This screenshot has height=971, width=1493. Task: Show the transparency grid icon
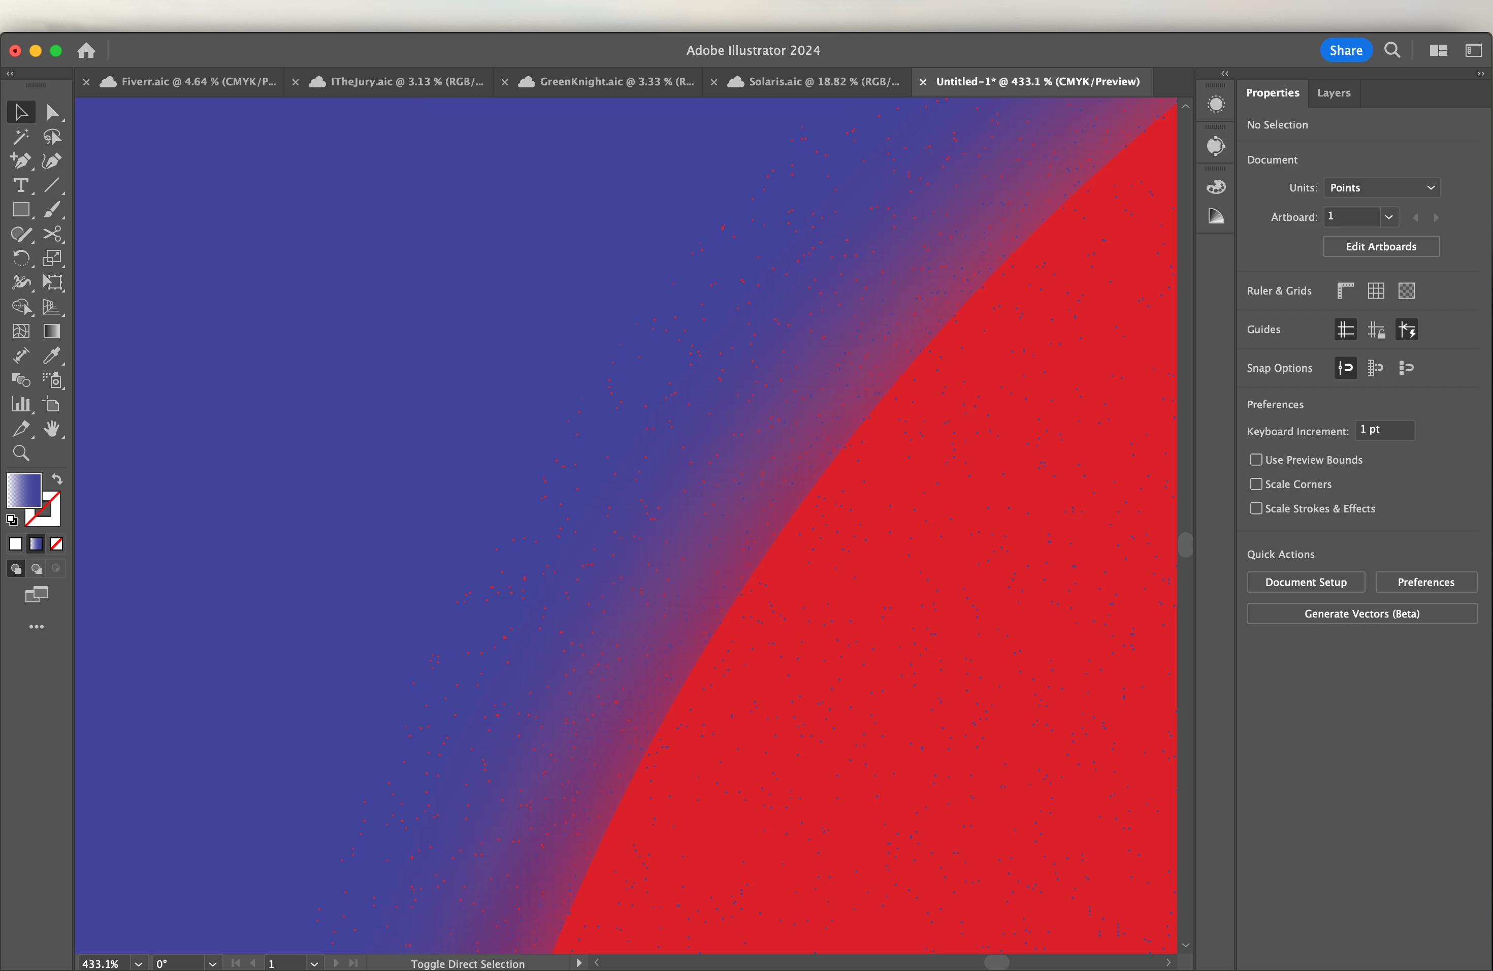coord(1407,290)
